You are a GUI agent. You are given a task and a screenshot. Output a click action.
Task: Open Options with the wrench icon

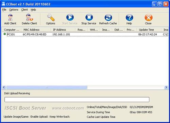click(x=51, y=18)
